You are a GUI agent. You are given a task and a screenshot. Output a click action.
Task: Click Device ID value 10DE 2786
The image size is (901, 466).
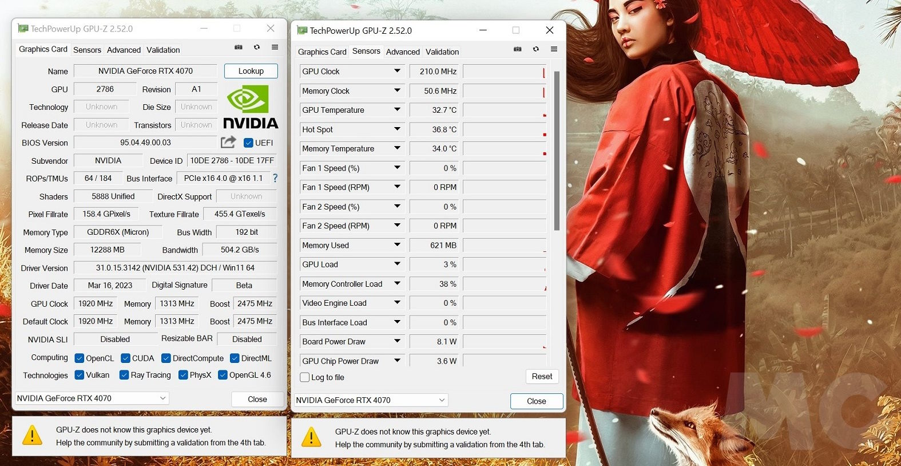[x=232, y=160]
